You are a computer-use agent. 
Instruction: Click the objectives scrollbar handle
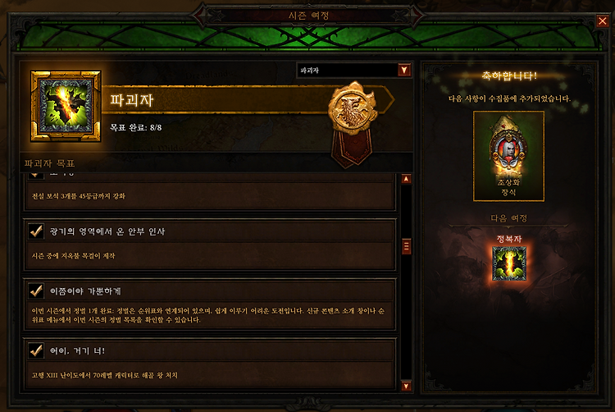click(407, 247)
